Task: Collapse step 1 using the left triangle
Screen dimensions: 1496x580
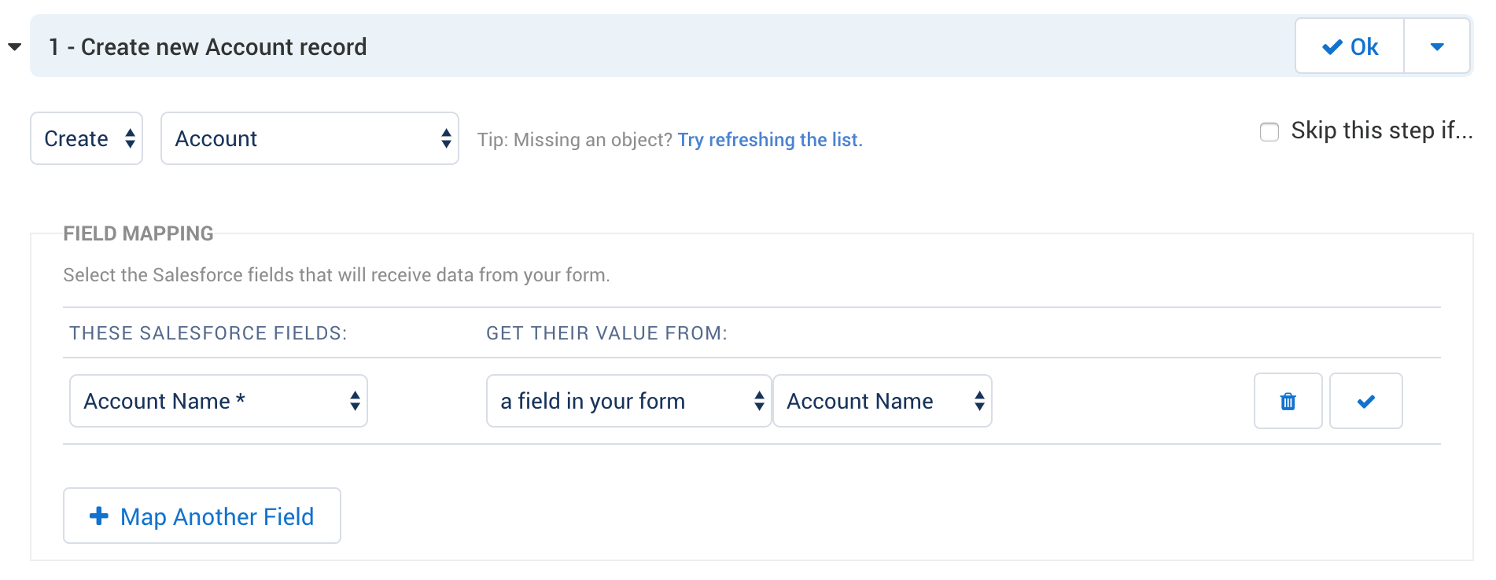Action: pyautogui.click(x=14, y=47)
